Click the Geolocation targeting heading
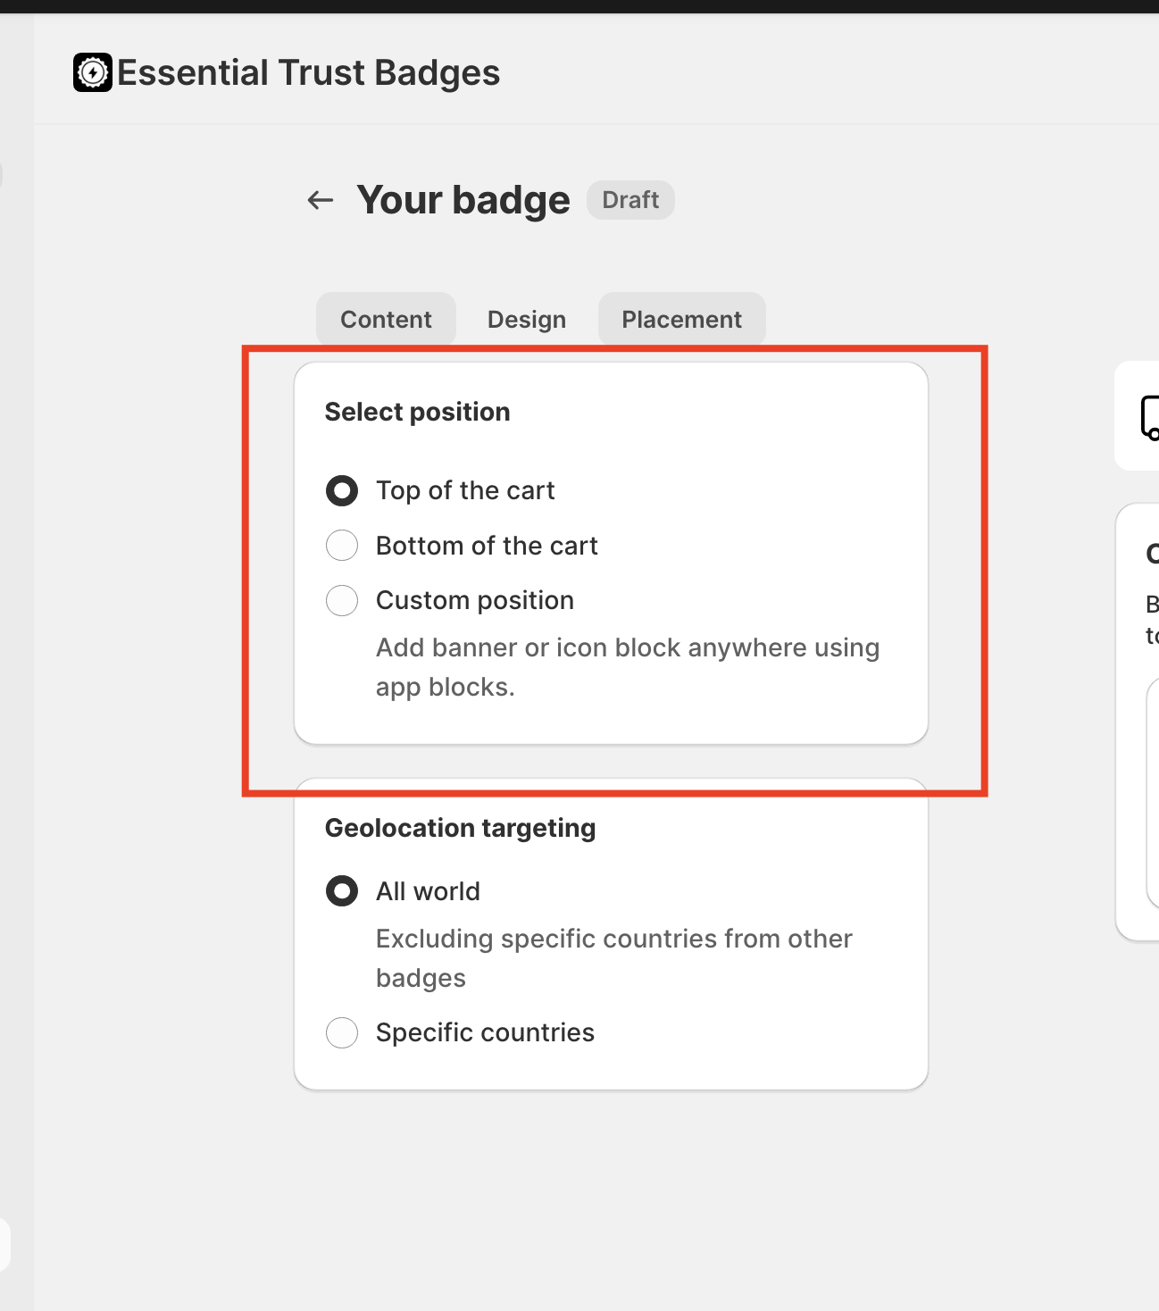Viewport: 1159px width, 1311px height. tap(460, 828)
